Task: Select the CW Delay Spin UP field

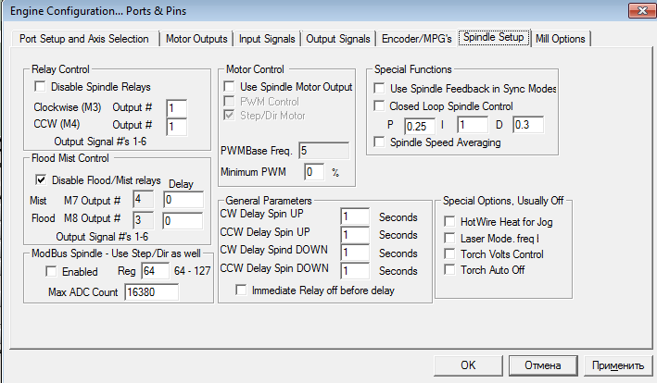Action: tap(355, 216)
